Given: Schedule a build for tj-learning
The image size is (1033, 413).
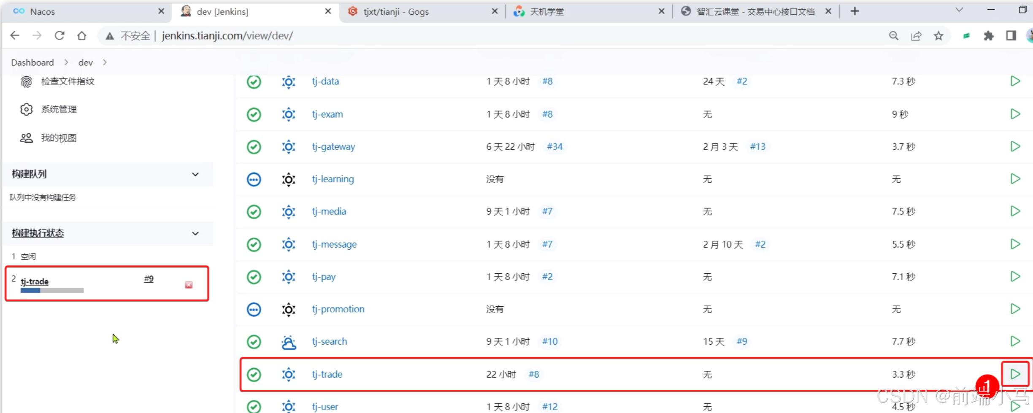Looking at the screenshot, I should tap(1015, 179).
